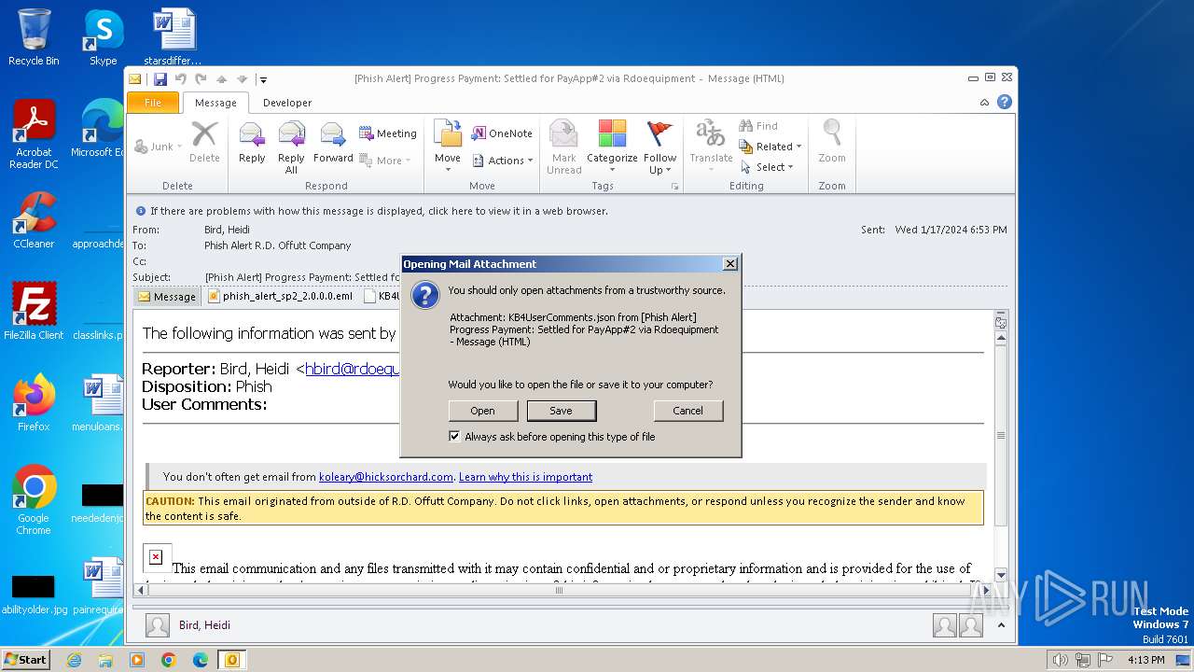This screenshot has width=1194, height=672.
Task: Open Outlook Help question mark
Action: tap(1005, 103)
